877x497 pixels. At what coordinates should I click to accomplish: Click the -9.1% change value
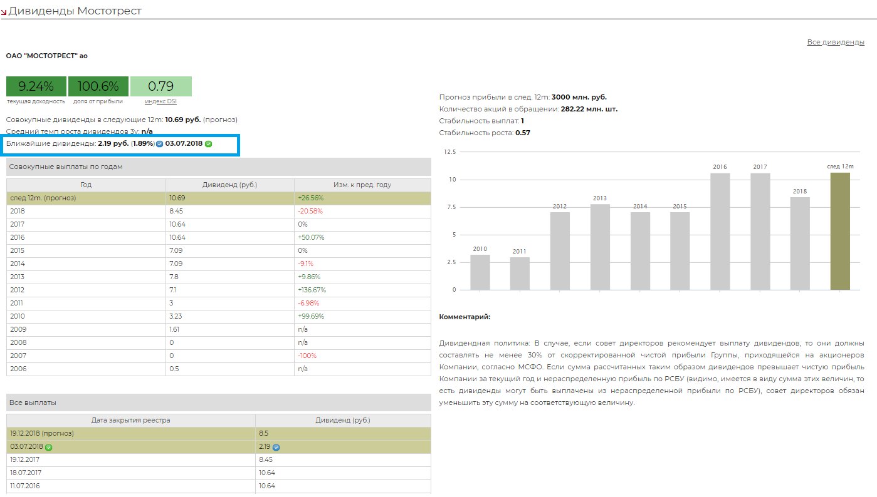pos(307,264)
